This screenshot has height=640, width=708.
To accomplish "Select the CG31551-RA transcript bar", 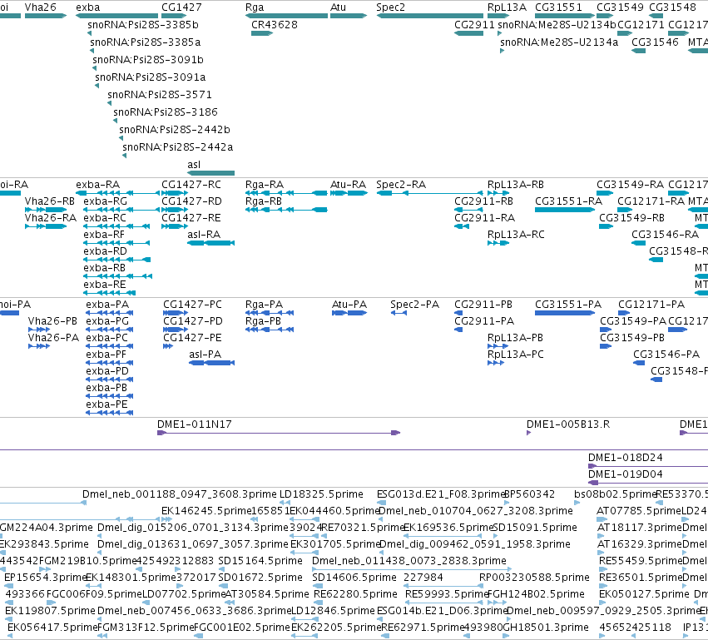I will (x=565, y=210).
